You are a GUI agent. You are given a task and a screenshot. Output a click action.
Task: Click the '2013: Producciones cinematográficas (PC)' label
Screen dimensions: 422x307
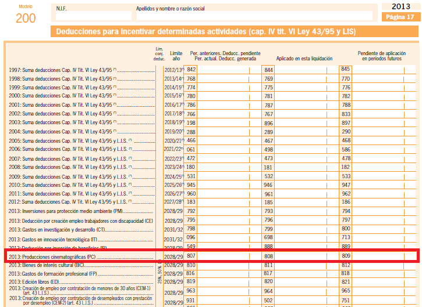point(52,257)
